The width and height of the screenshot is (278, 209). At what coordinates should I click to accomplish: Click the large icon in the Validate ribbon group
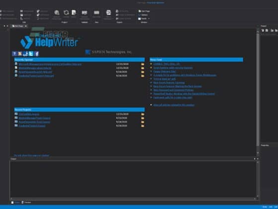click(x=84, y=13)
